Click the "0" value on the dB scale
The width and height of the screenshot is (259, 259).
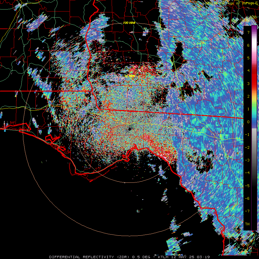coord(248,122)
